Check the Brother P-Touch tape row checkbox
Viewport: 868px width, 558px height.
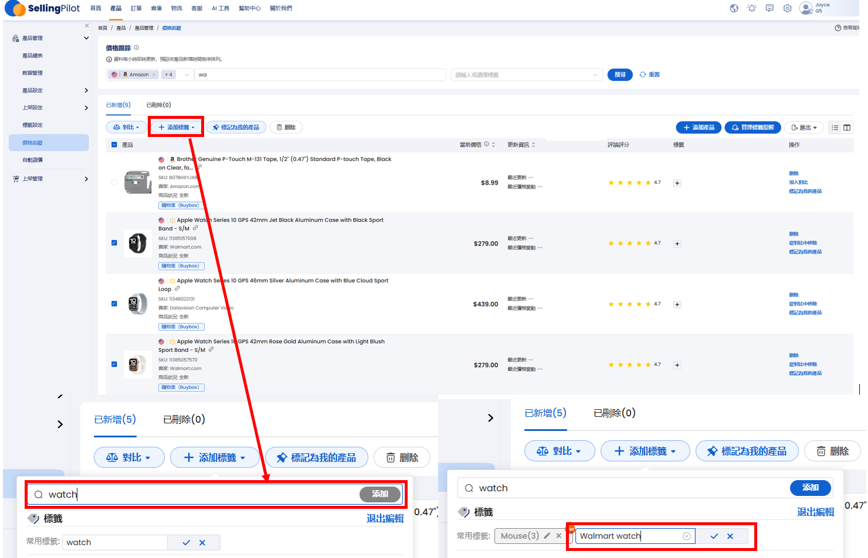[x=114, y=182]
